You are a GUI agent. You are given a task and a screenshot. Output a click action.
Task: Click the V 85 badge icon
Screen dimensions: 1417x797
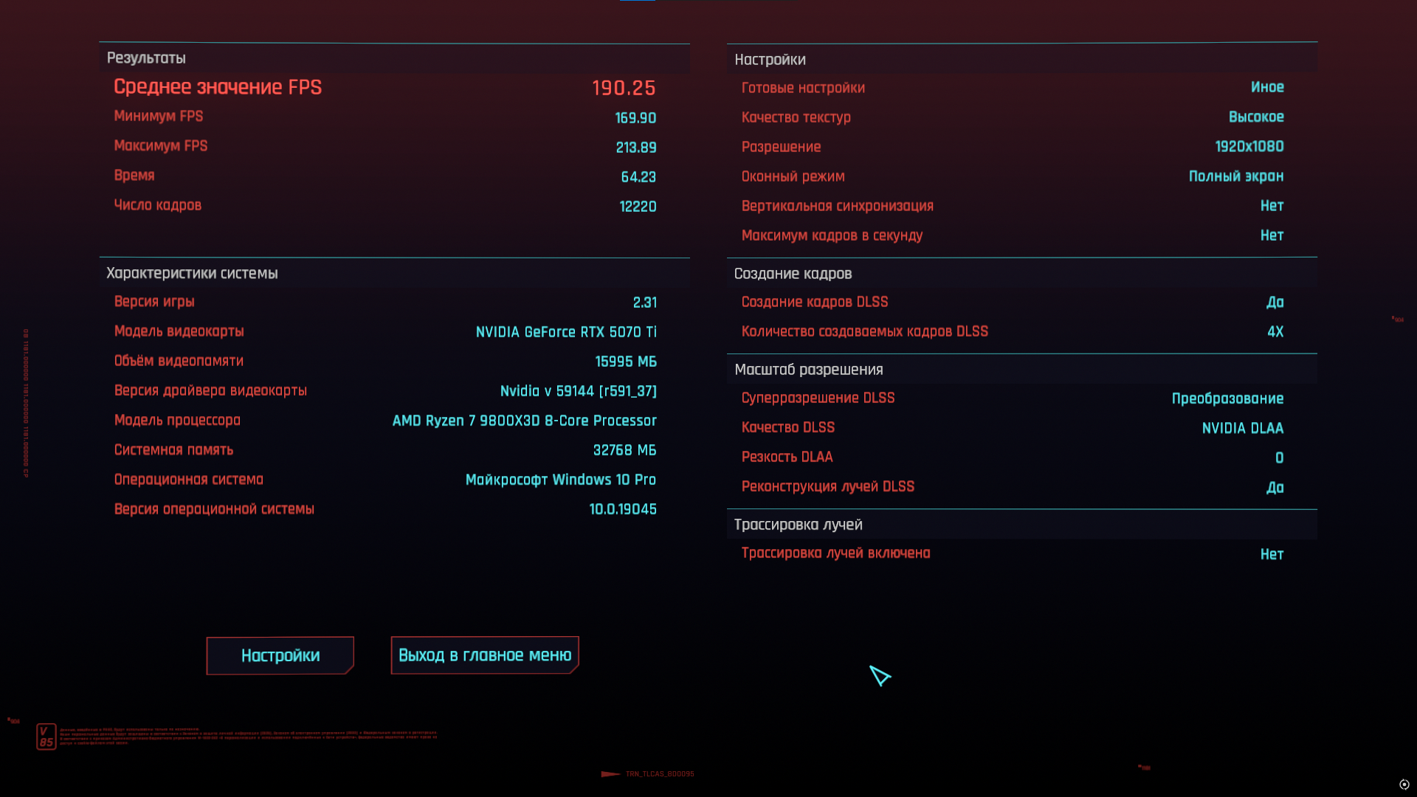coord(46,736)
